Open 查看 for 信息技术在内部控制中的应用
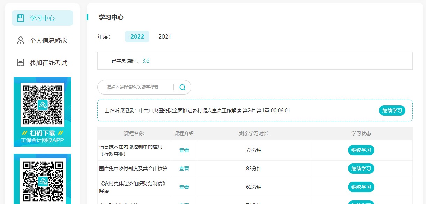The image size is (426, 204). (x=184, y=150)
